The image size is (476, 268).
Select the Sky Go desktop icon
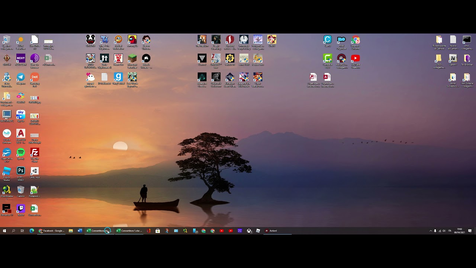(x=21, y=116)
